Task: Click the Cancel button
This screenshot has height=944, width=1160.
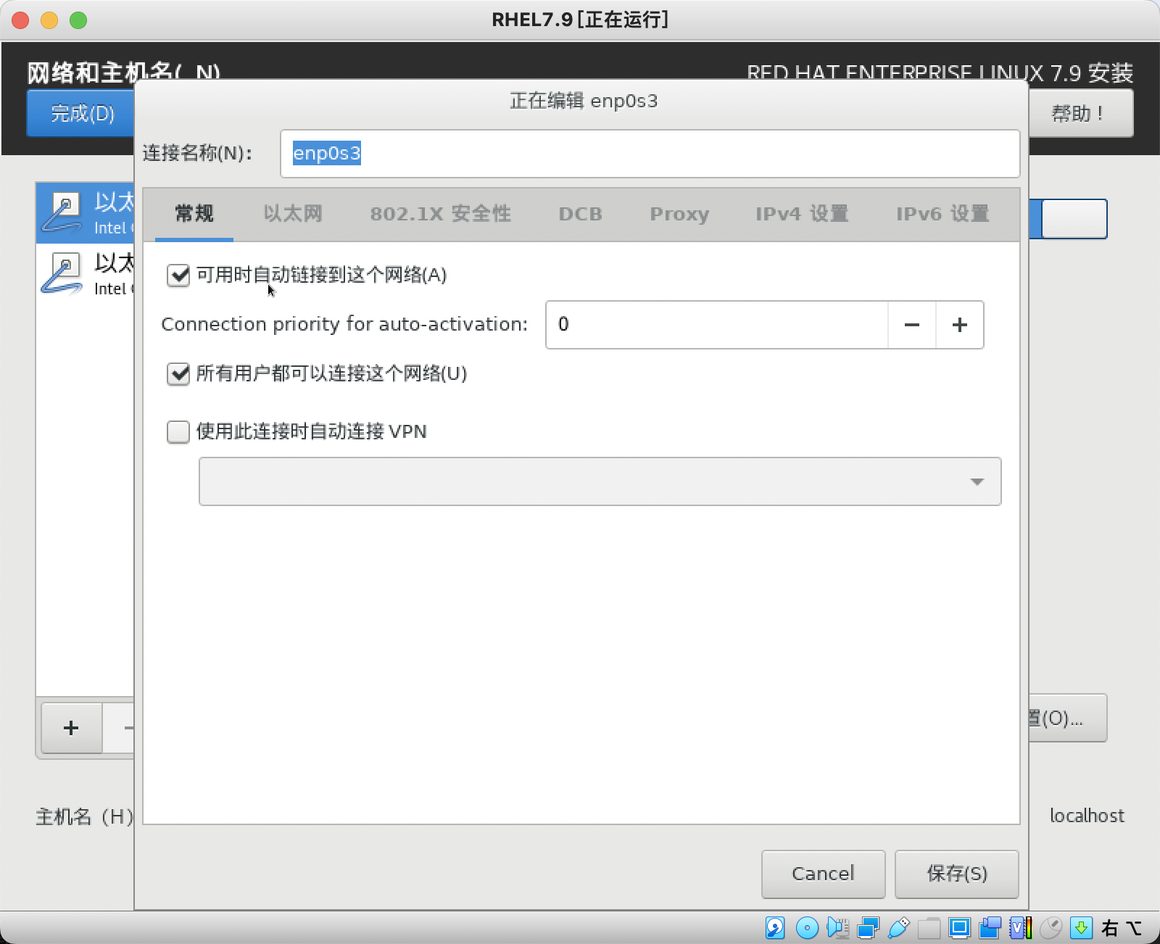Action: 823,874
